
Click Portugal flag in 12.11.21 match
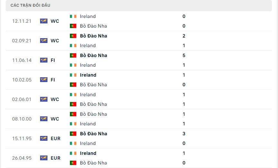73,26
